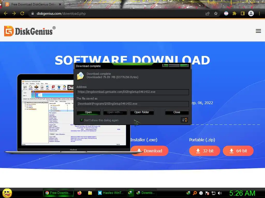Launch Firefox from the taskbar
Image resolution: width=265 pixels, height=198 pixels.
[79, 193]
